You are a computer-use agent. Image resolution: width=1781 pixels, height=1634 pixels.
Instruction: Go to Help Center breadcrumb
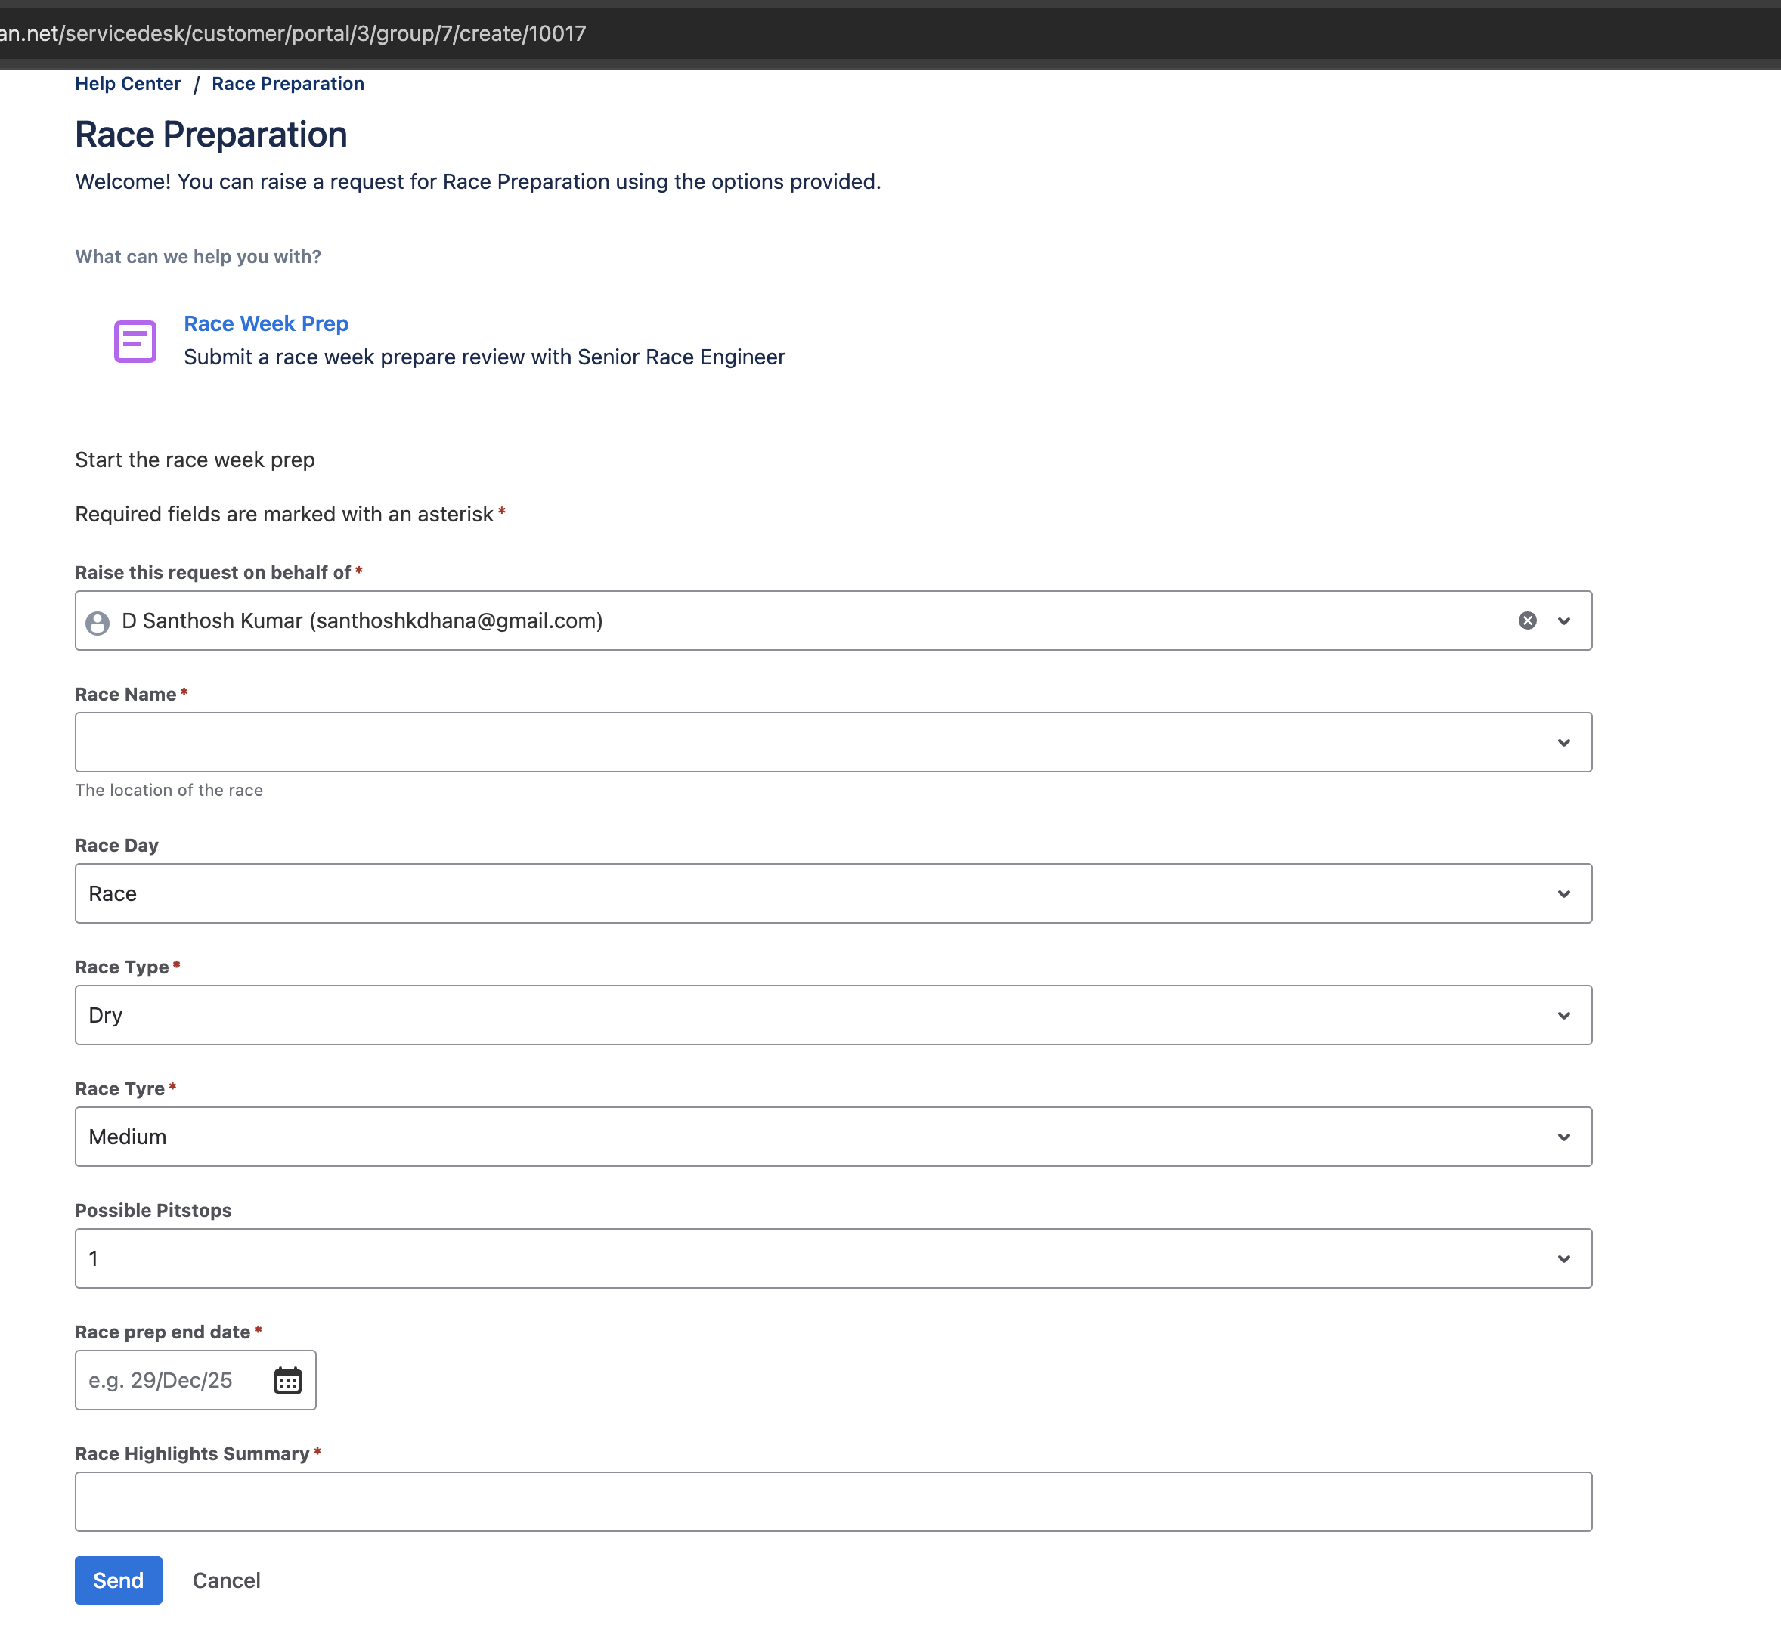(x=127, y=84)
